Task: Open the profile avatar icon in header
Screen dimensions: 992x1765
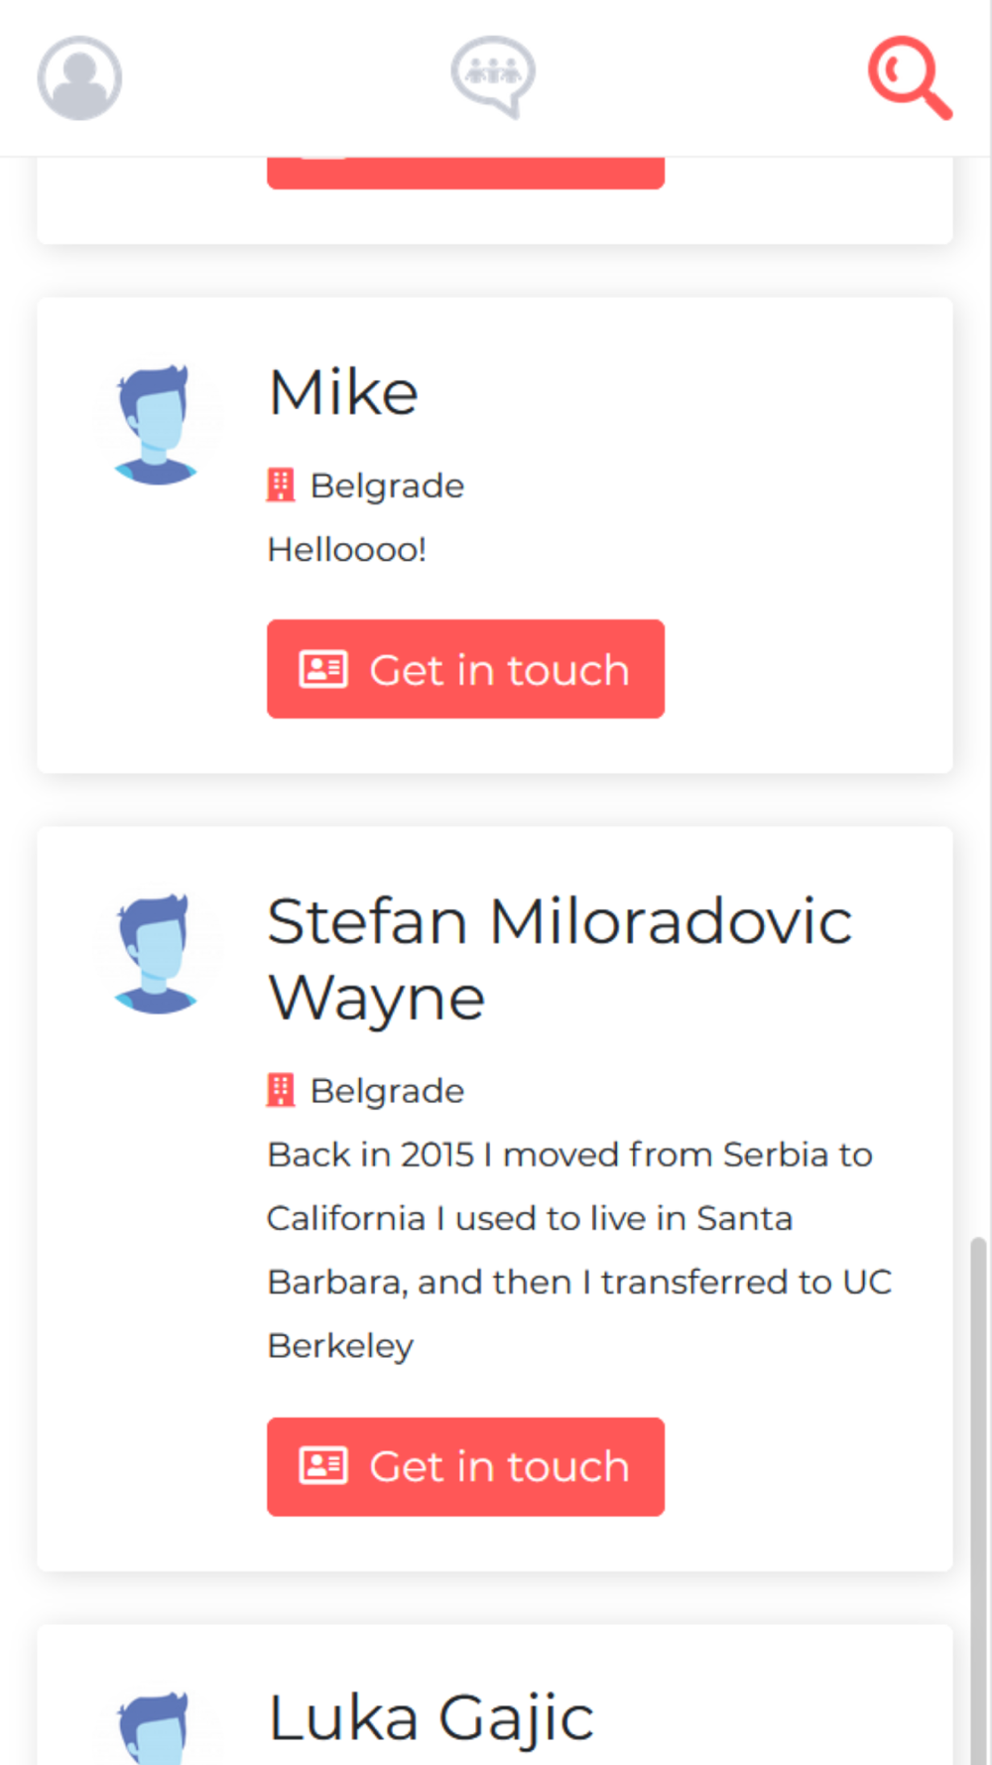Action: coord(79,77)
